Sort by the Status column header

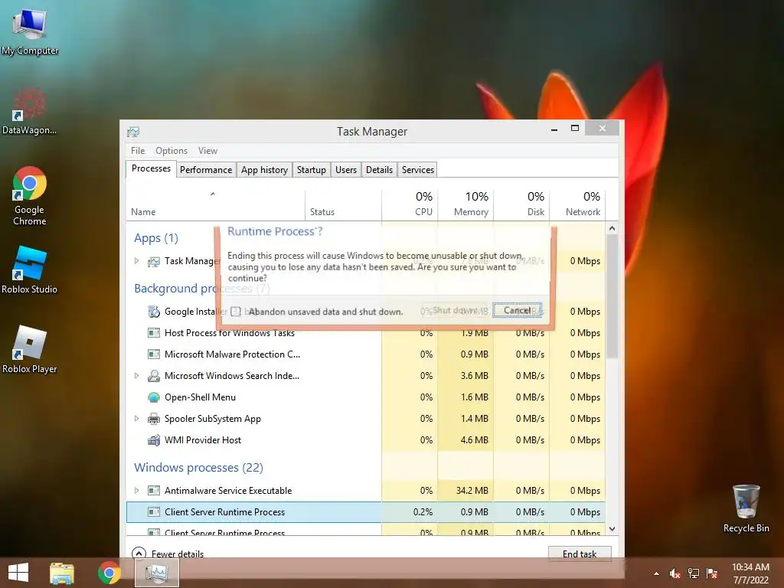coord(343,205)
